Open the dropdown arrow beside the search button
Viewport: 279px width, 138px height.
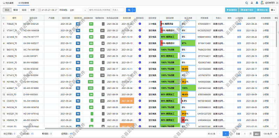[x=134, y=10]
